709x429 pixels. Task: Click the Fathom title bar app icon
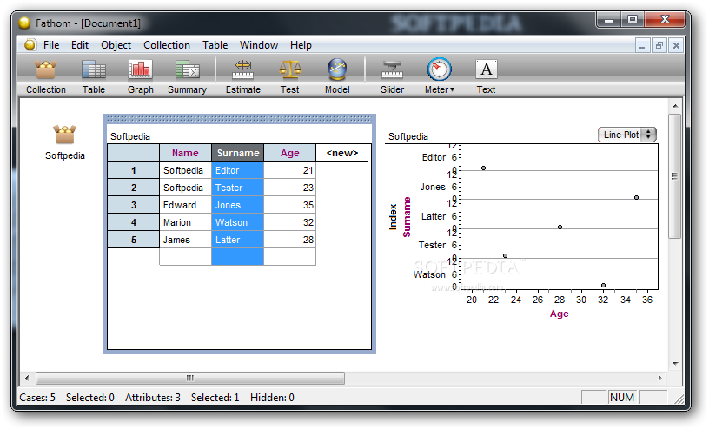coord(24,23)
